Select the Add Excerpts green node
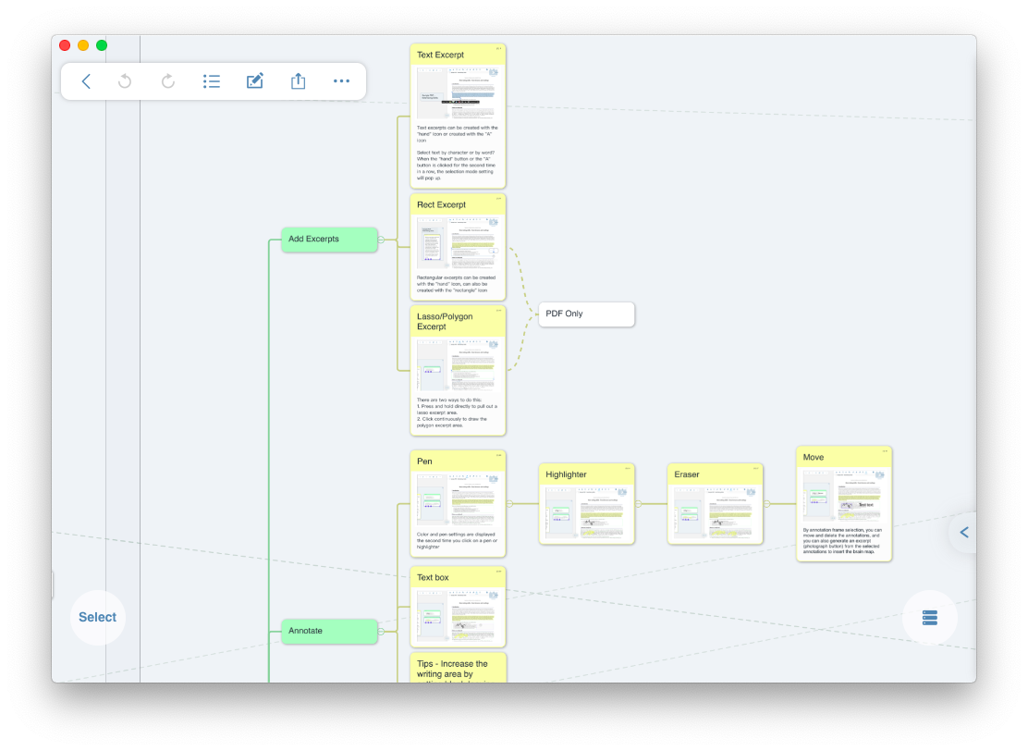1028x751 pixels. pyautogui.click(x=329, y=240)
